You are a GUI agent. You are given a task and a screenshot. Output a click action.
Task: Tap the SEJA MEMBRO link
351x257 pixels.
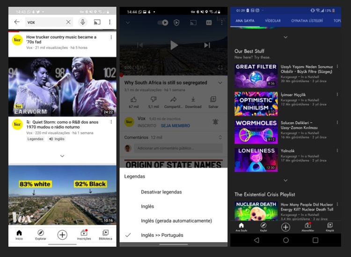[x=175, y=126]
